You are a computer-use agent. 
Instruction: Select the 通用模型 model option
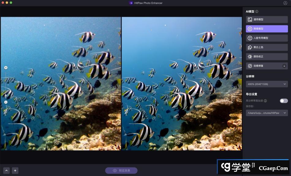266,20
